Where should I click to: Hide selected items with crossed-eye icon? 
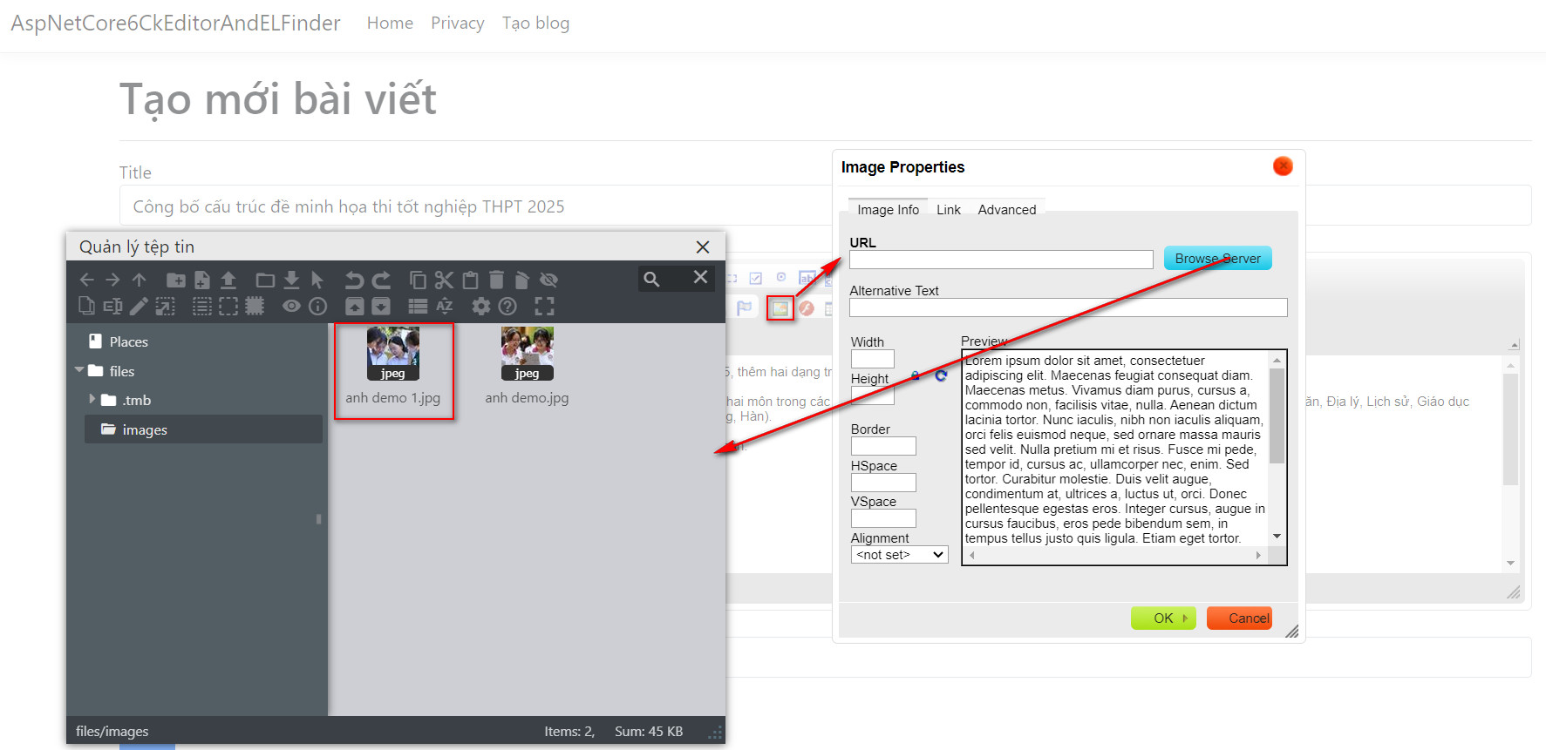(x=548, y=280)
